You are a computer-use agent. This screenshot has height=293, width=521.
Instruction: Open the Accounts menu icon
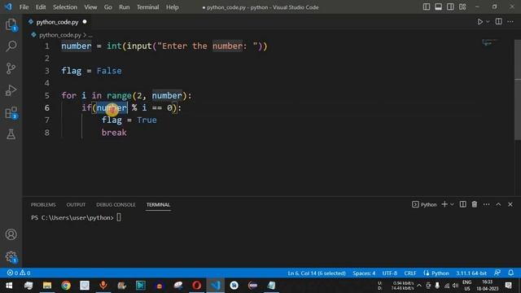click(x=11, y=234)
